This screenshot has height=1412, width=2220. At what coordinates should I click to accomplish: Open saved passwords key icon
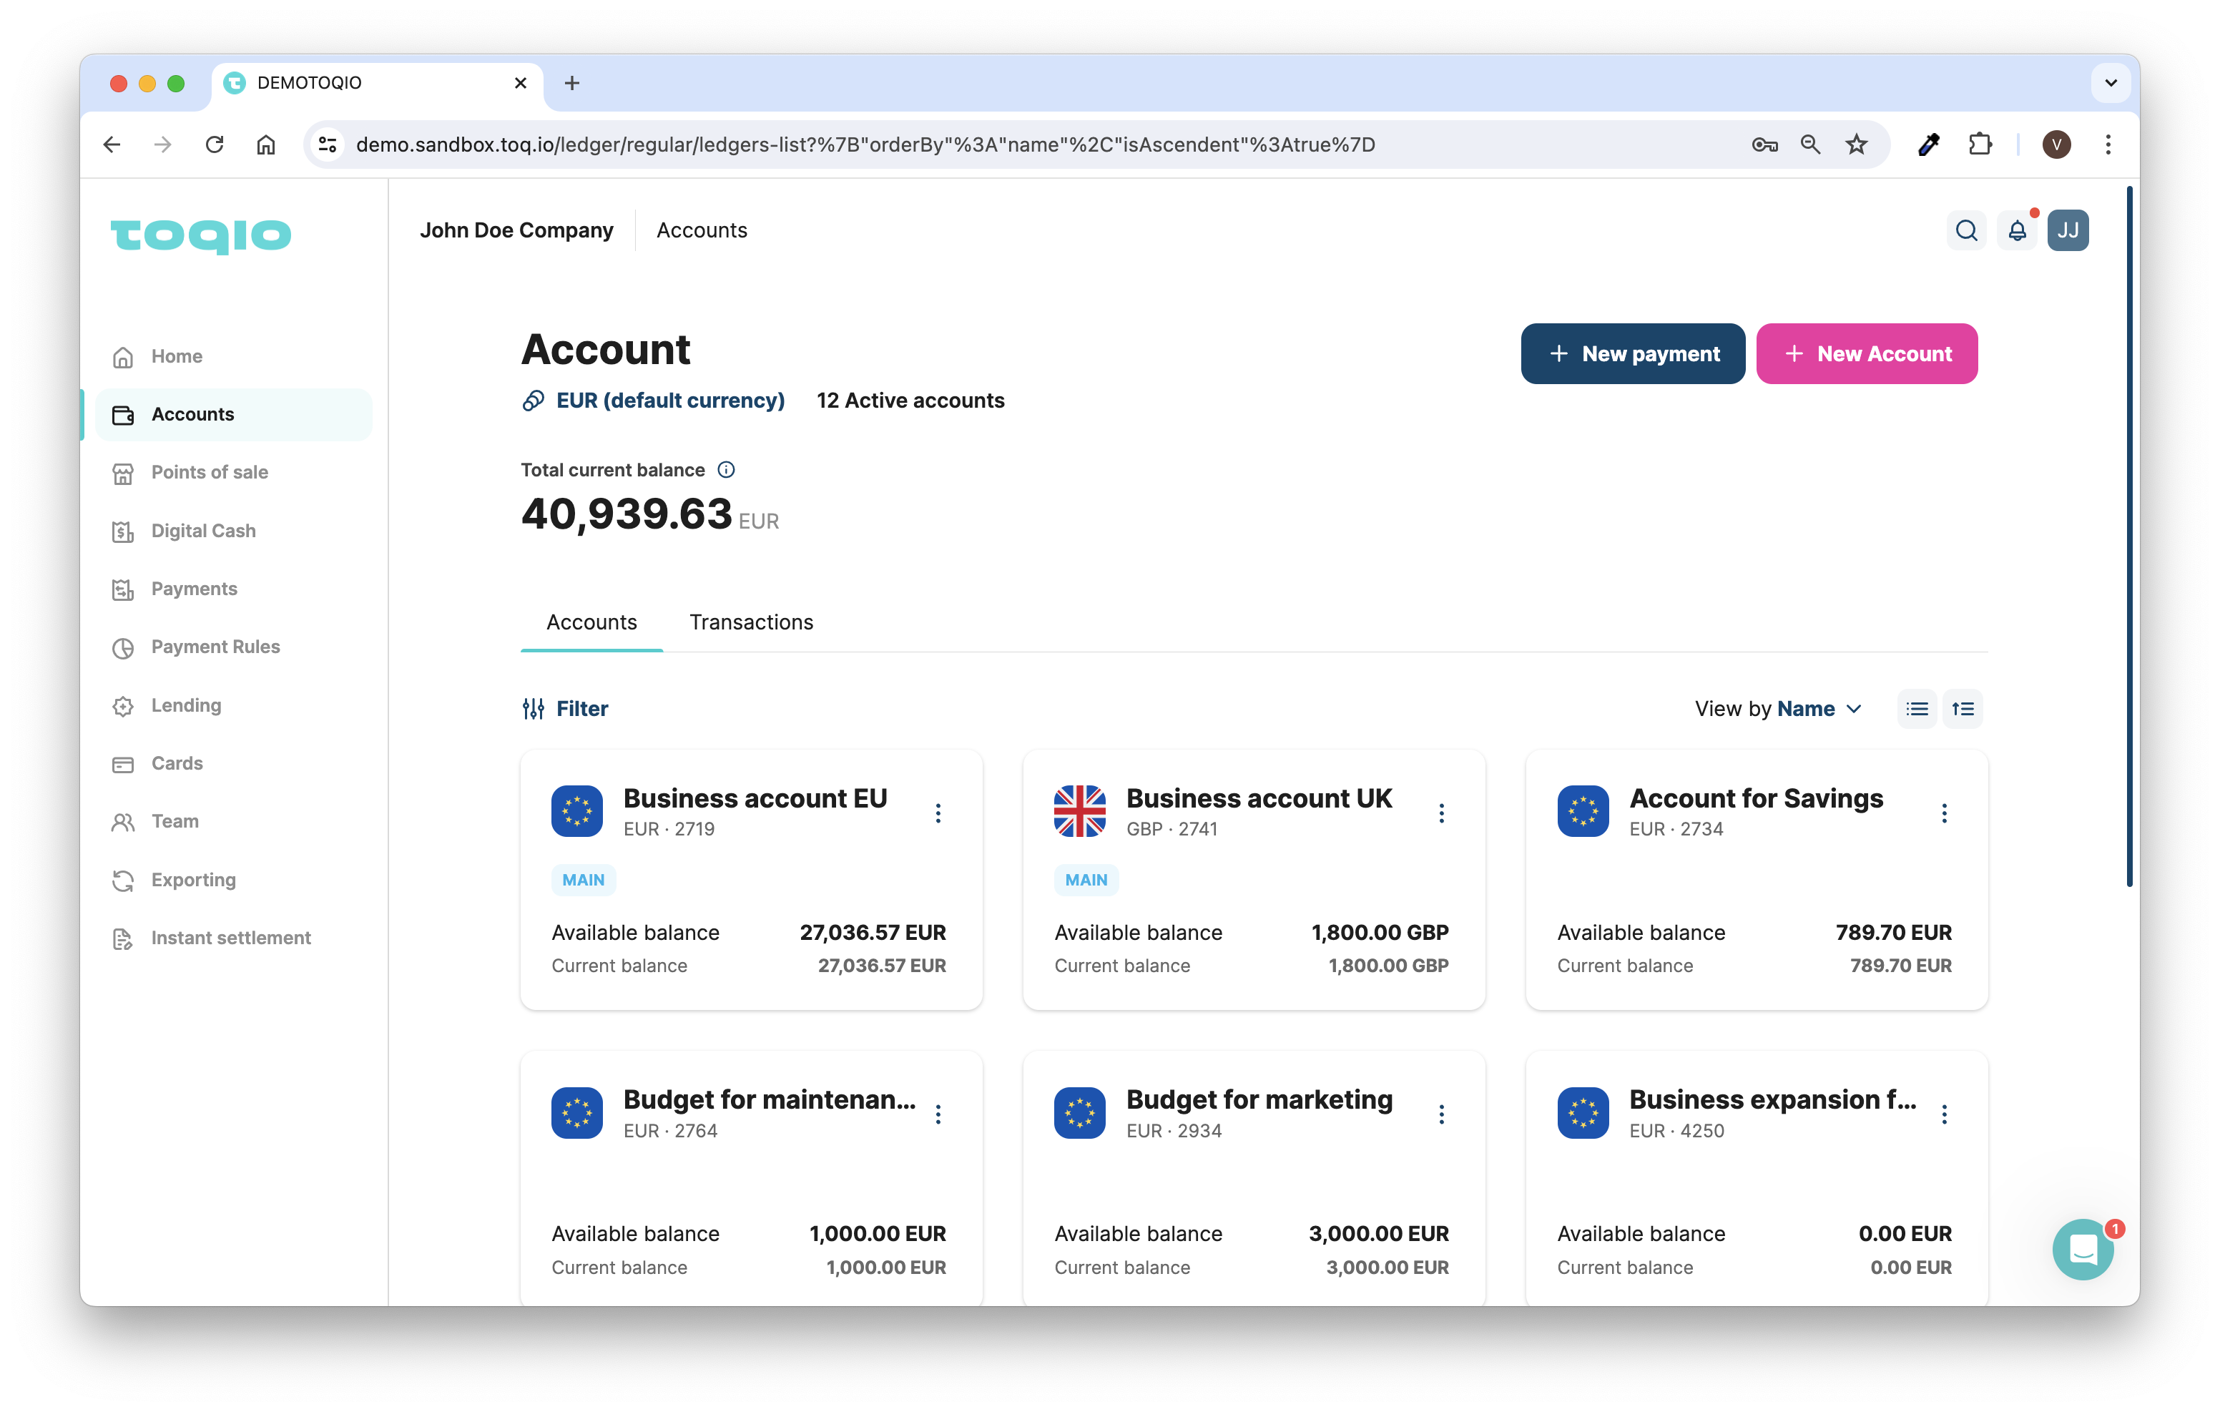[1764, 144]
